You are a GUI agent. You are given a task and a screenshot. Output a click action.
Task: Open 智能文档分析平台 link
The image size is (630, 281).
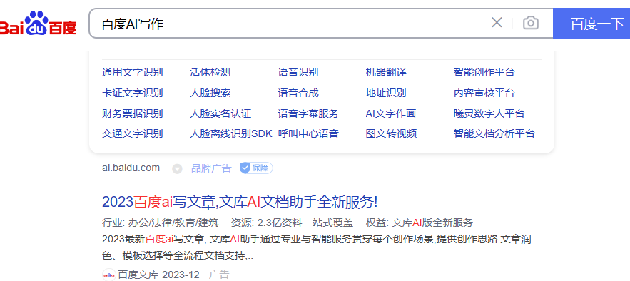pos(494,133)
